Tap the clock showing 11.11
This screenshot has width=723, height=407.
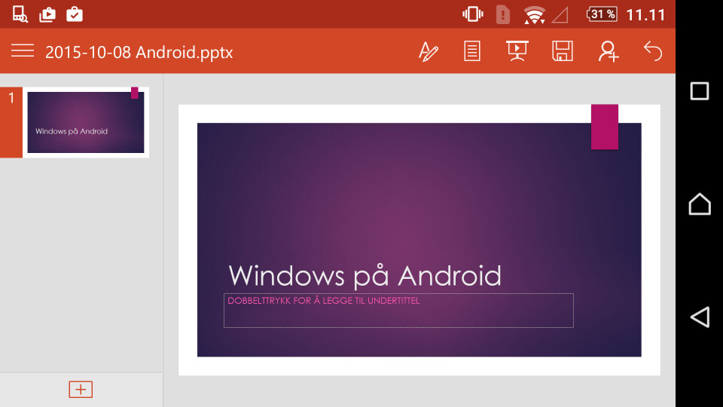click(x=645, y=15)
